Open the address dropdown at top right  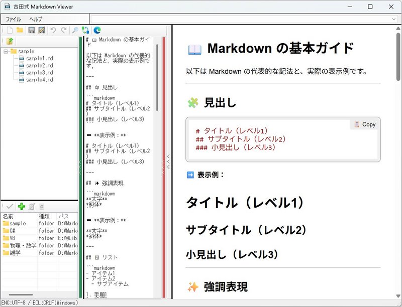(x=393, y=19)
